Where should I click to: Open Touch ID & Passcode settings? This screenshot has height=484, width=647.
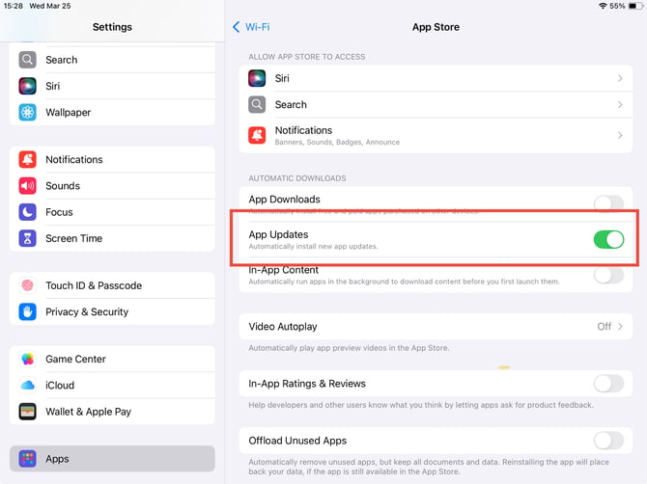click(112, 285)
